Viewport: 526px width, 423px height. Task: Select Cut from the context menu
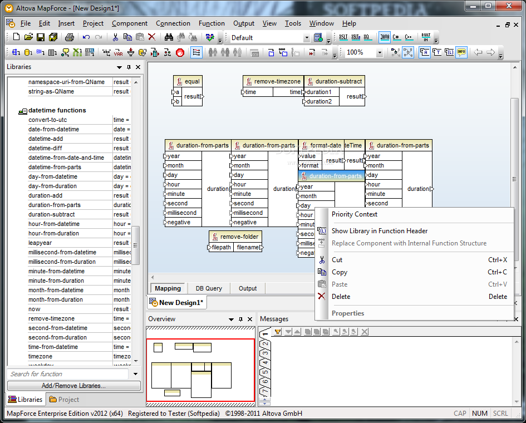414,260
